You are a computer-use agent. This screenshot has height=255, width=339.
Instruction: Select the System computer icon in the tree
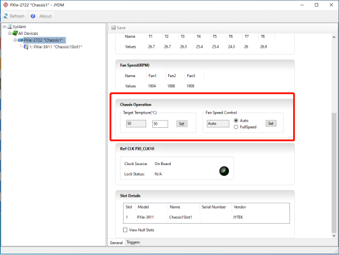(x=10, y=26)
